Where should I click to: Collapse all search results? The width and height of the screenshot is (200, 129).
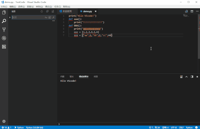tap(47, 11)
